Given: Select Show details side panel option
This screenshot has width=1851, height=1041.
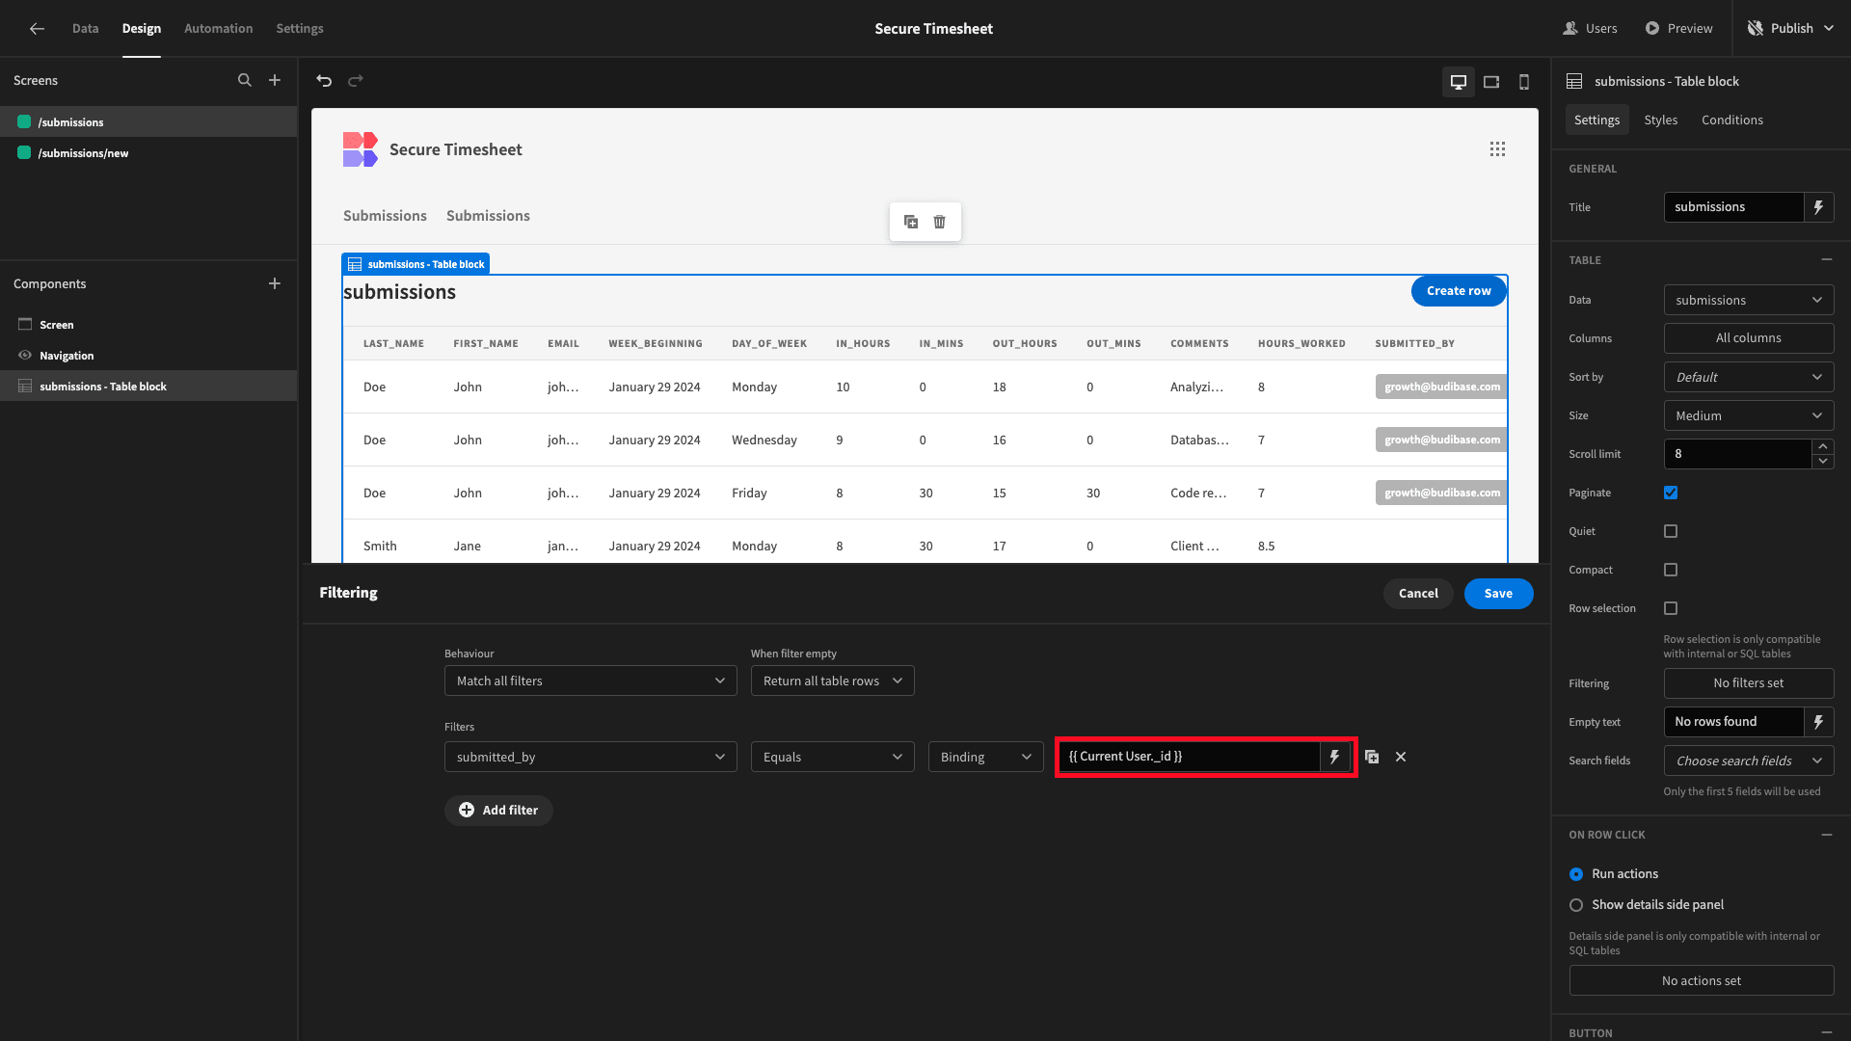Looking at the screenshot, I should coord(1576,905).
